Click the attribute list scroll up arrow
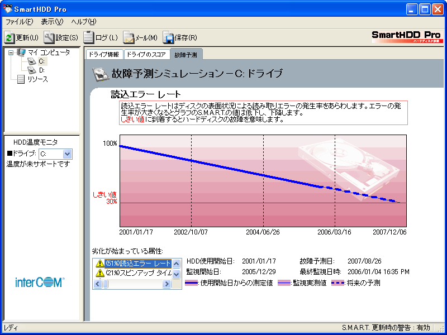Image resolution: width=447 pixels, height=335 pixels. (x=177, y=264)
